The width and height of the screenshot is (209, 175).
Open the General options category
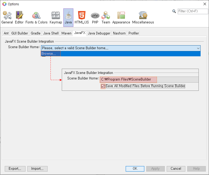coord(7,18)
